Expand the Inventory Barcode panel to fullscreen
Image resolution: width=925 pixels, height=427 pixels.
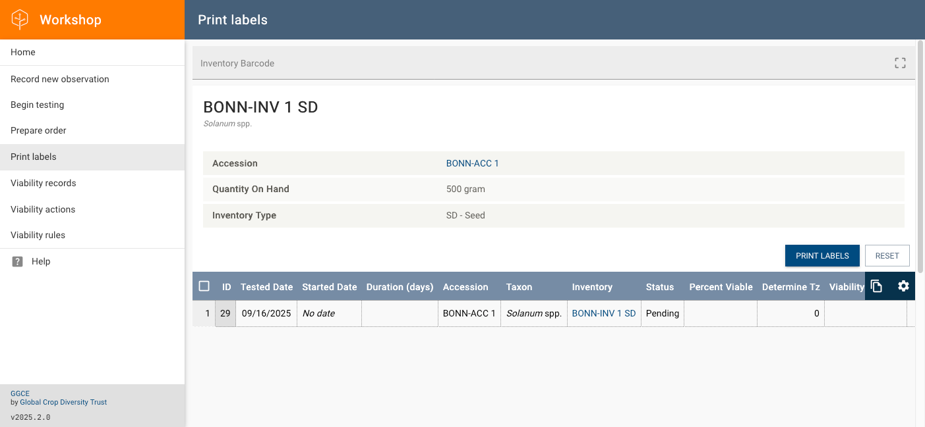coord(900,63)
